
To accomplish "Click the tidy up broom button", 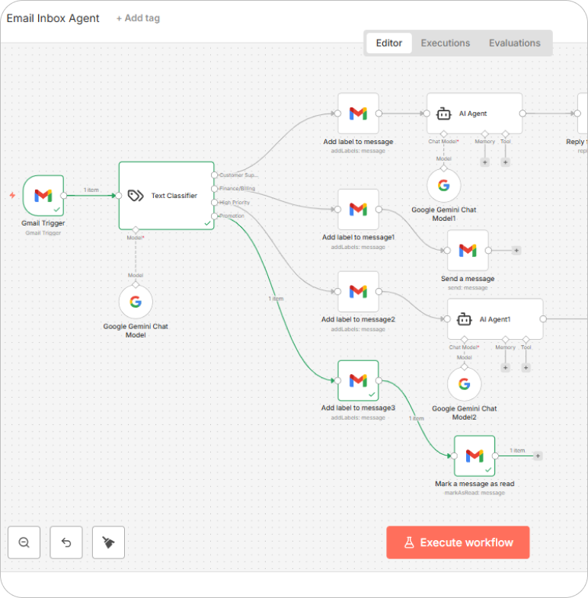I will (x=108, y=542).
